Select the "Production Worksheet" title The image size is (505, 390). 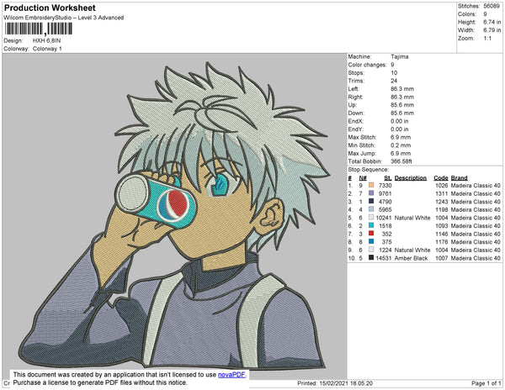click(50, 8)
